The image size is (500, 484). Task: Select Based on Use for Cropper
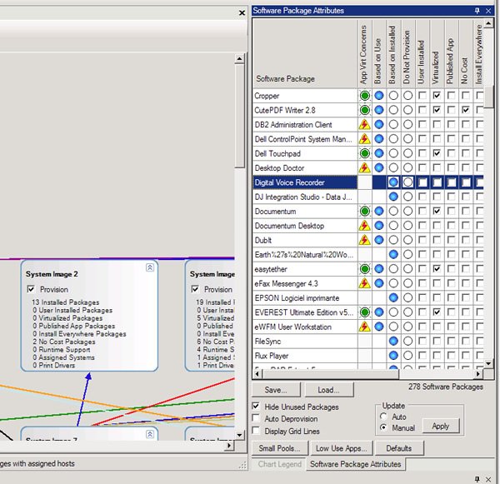coord(379,95)
